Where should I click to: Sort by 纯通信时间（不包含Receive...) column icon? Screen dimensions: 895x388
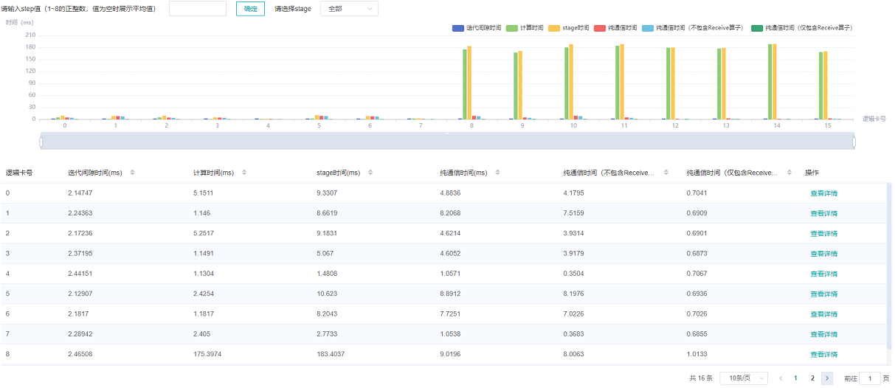pos(666,173)
